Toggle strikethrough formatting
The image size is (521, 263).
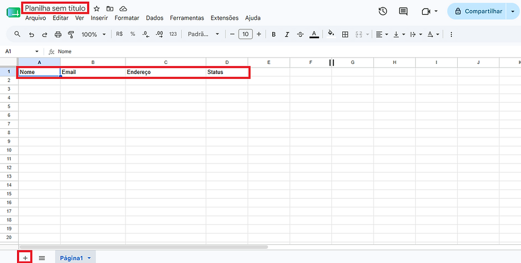click(x=300, y=34)
